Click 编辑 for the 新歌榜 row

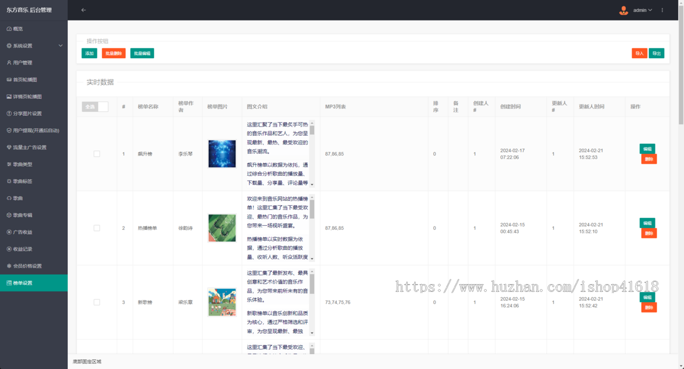point(648,297)
